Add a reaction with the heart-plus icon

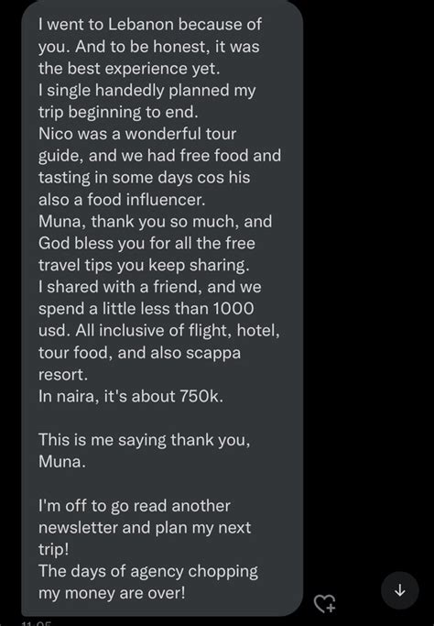click(x=324, y=603)
